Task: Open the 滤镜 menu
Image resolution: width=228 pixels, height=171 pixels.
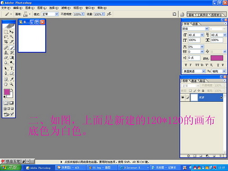Action: (x=66, y=8)
